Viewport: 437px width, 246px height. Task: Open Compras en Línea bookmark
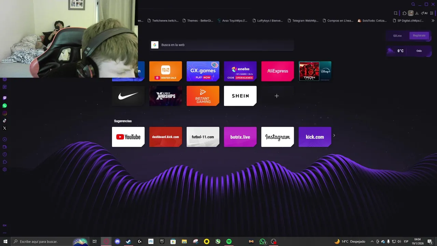338,20
